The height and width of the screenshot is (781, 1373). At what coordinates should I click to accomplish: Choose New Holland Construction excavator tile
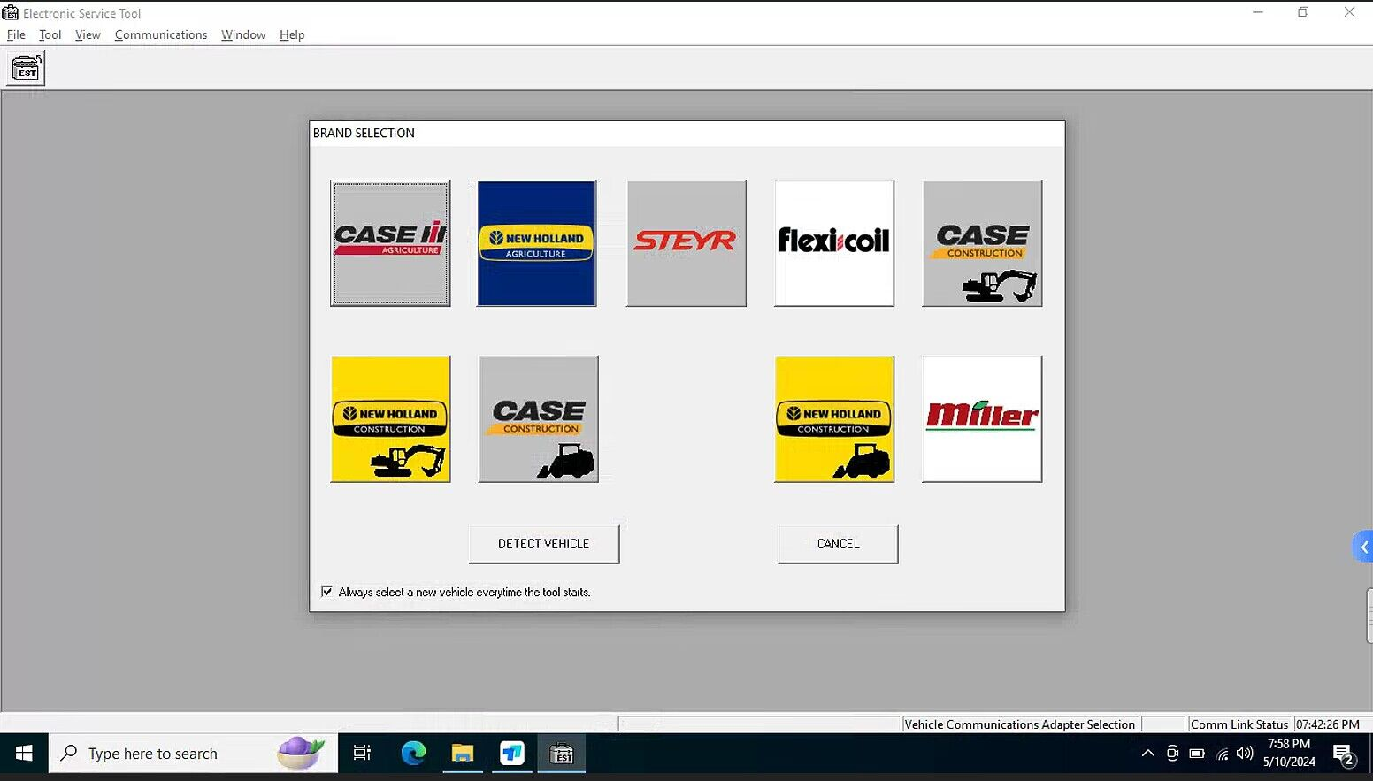pos(390,419)
